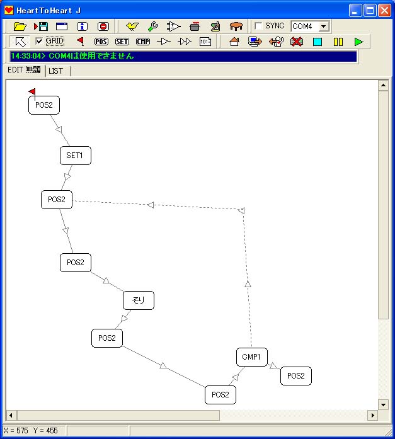The width and height of the screenshot is (395, 439).
Task: Click the horizontal scrollbar right arrow
Action: point(372,415)
